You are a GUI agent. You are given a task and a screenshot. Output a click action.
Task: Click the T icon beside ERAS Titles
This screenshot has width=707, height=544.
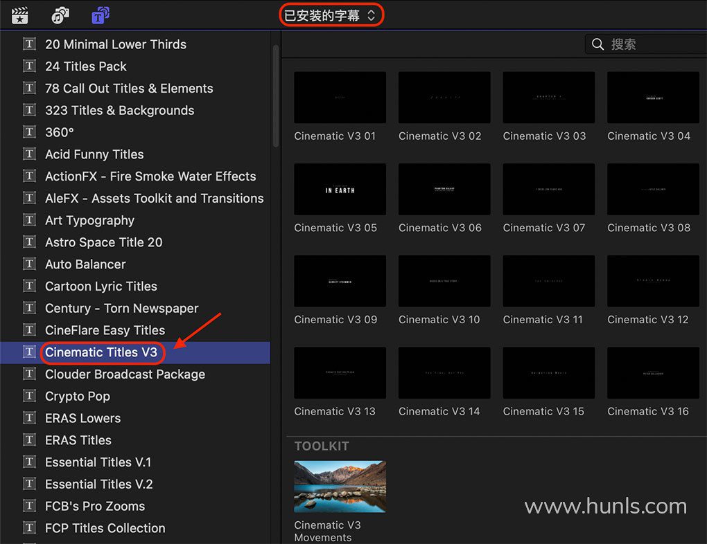tap(29, 440)
